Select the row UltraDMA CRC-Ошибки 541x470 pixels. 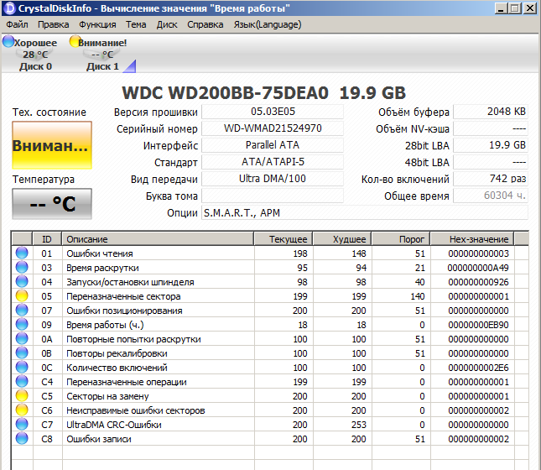[x=270, y=425]
